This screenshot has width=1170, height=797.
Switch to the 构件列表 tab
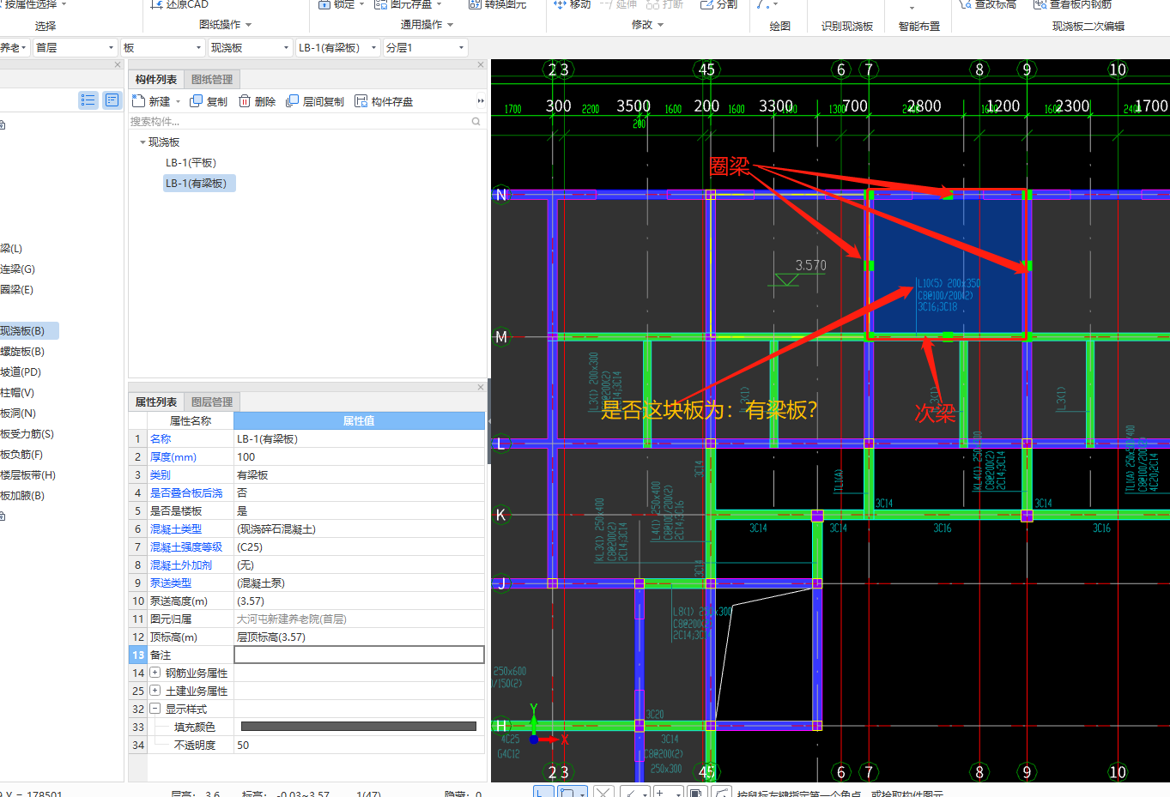coord(156,79)
